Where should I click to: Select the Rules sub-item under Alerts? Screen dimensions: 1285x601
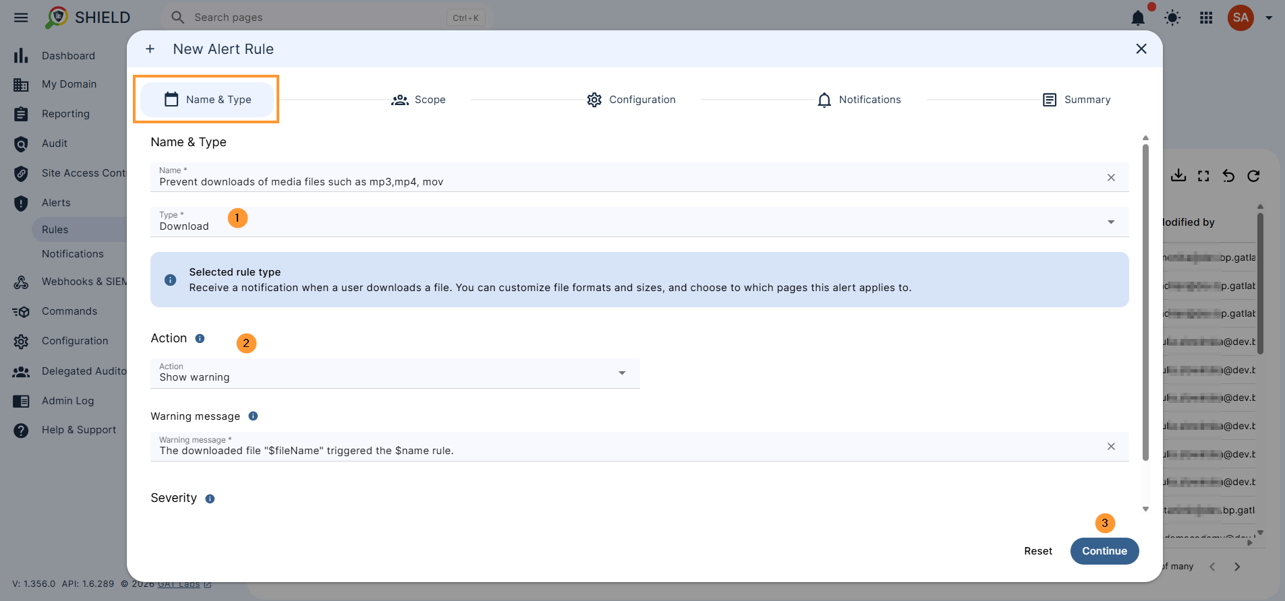[55, 230]
